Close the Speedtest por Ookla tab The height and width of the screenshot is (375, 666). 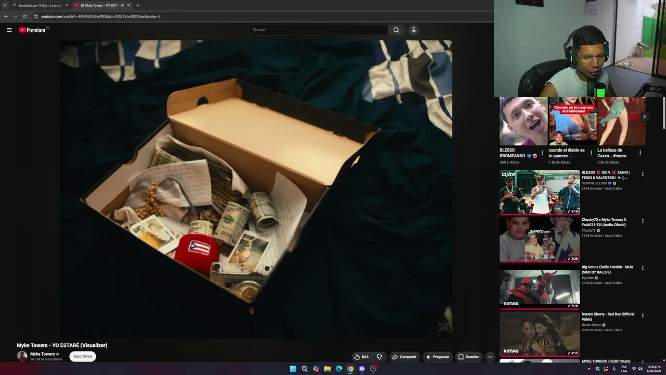pyautogui.click(x=67, y=5)
